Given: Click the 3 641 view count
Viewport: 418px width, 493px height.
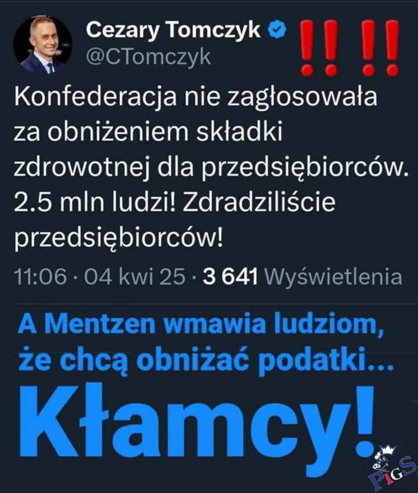Looking at the screenshot, I should (230, 277).
